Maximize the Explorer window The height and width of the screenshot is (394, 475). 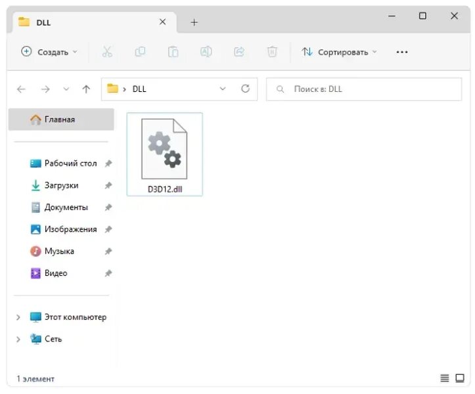click(x=422, y=16)
